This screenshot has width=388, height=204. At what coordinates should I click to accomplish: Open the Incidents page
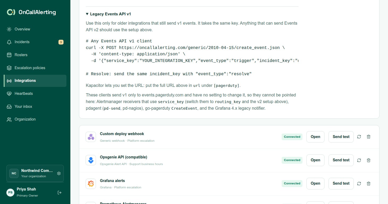tap(35, 42)
